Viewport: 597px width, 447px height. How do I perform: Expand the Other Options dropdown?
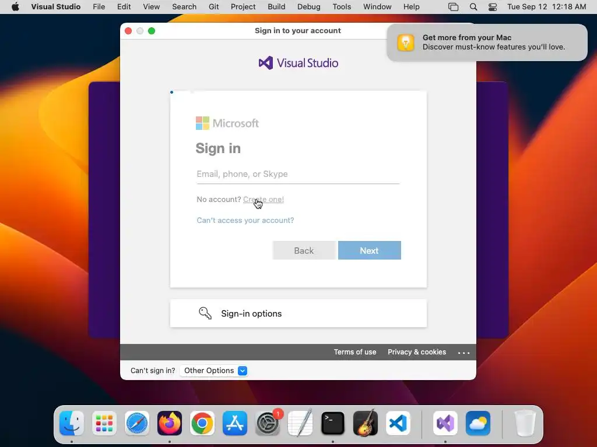(214, 371)
